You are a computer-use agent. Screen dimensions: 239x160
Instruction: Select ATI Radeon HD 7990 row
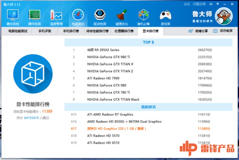coord(148,78)
